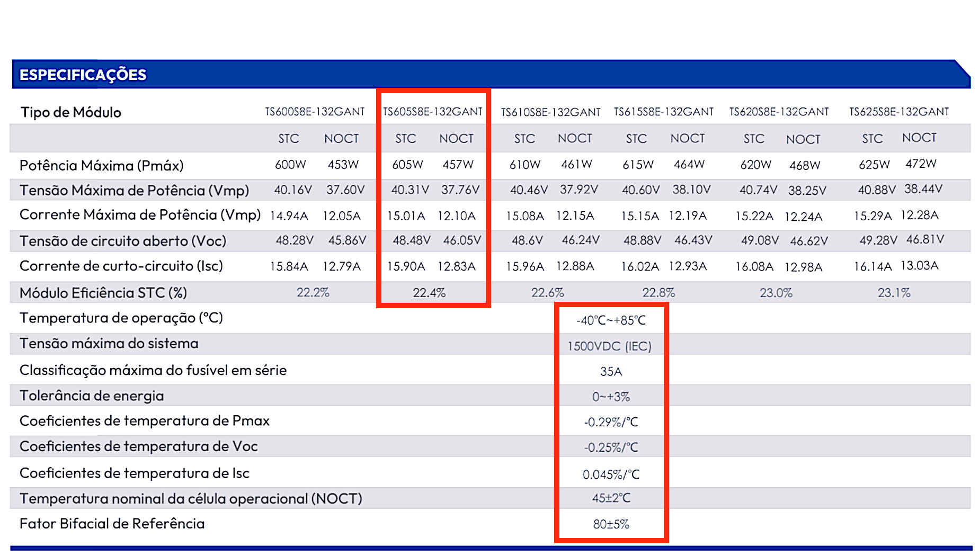Click the 80±5% bifacial factor value
This screenshot has height=556, width=979.
611,524
